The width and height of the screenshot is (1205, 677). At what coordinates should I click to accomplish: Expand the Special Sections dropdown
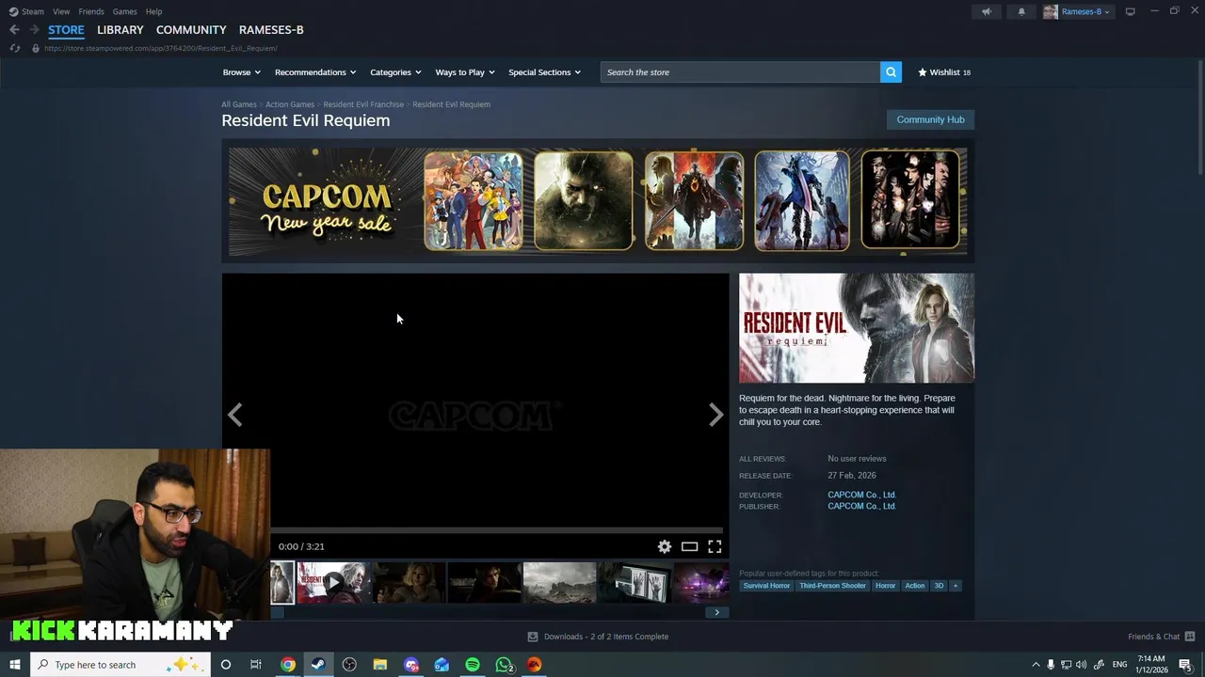tap(544, 72)
